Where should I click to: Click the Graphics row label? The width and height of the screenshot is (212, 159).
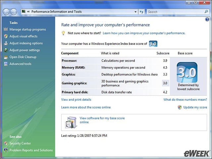pos(69,74)
